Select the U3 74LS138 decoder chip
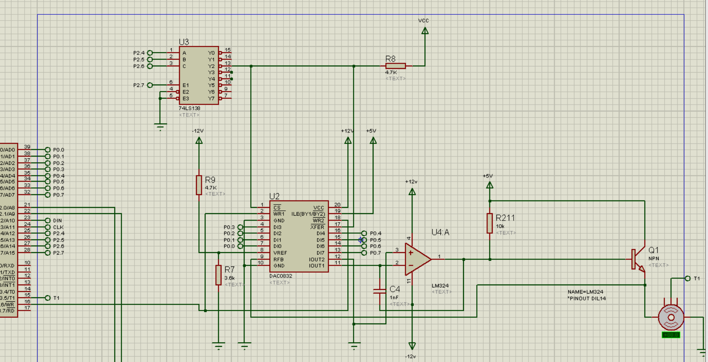Image resolution: width=708 pixels, height=362 pixels. point(199,75)
